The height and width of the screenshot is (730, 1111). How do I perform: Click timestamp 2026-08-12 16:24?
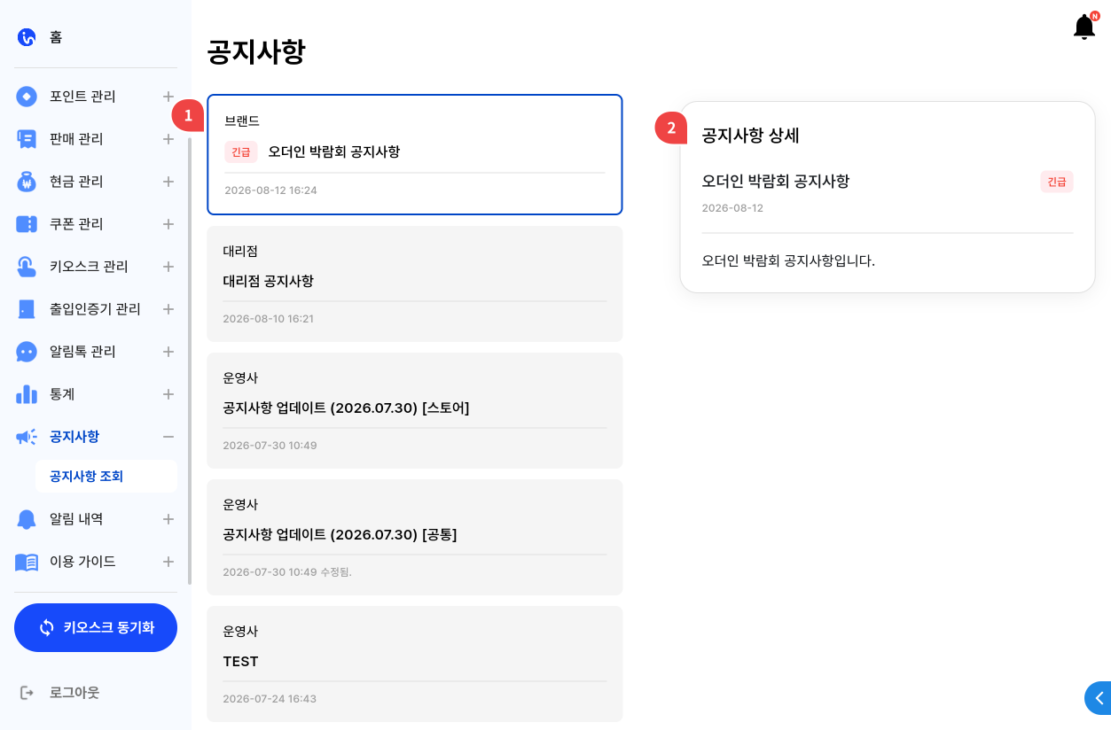pyautogui.click(x=270, y=190)
